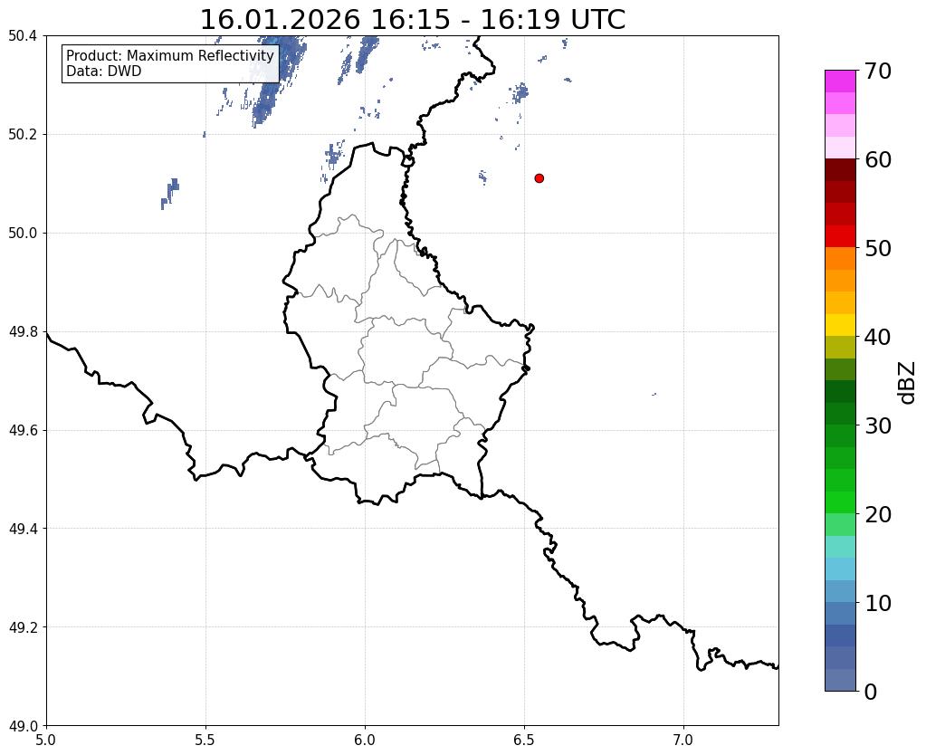Image resolution: width=926 pixels, height=755 pixels.
Task: Click the longitude label 5.5
Action: point(205,741)
